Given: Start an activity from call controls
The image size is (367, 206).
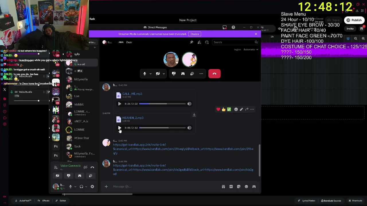Looking at the screenshot, I should [183, 74].
